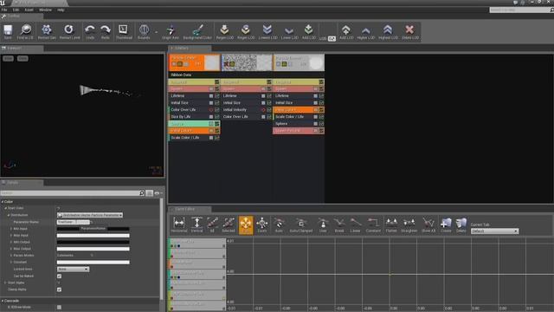Viewport: 554px width, 312px height.
Task: Select Initial Size module in second emitter
Action: coord(246,103)
